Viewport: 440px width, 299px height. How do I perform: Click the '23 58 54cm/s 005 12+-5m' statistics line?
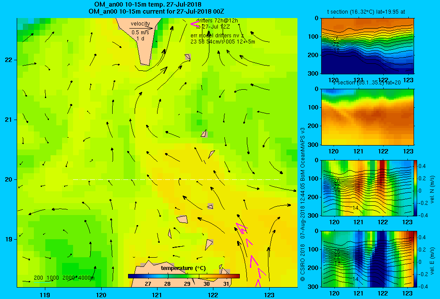pyautogui.click(x=223, y=42)
